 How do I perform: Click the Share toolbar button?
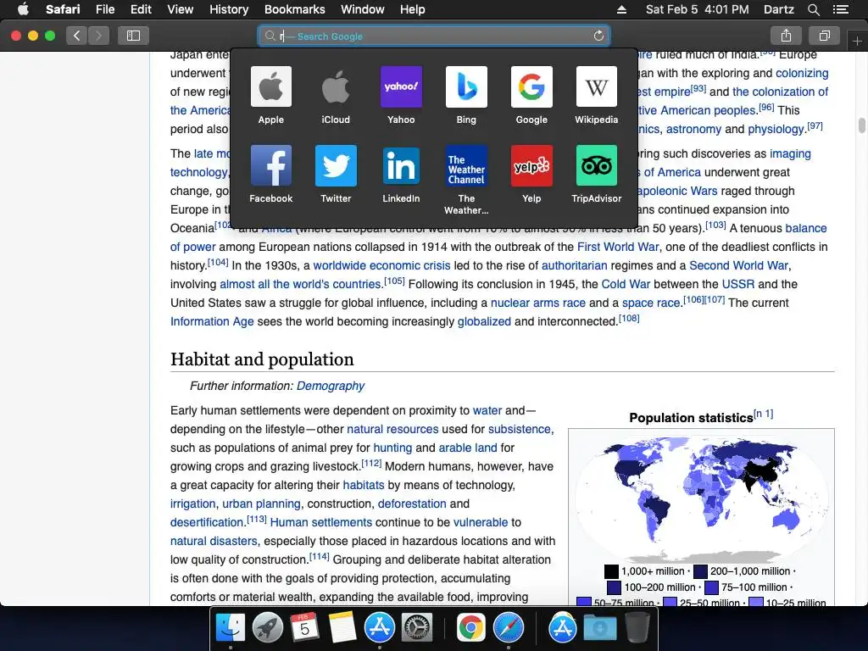pyautogui.click(x=786, y=36)
